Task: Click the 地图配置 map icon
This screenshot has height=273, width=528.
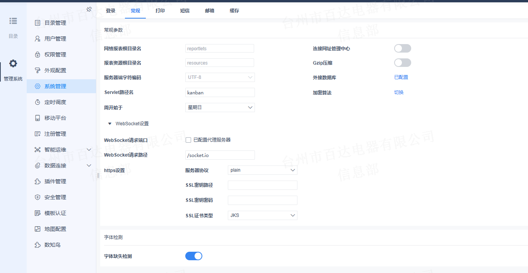Action: pos(38,229)
